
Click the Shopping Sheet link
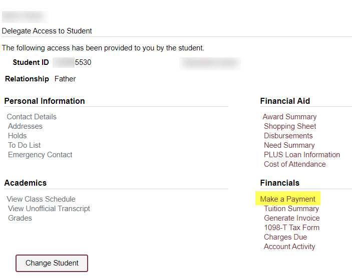click(290, 126)
